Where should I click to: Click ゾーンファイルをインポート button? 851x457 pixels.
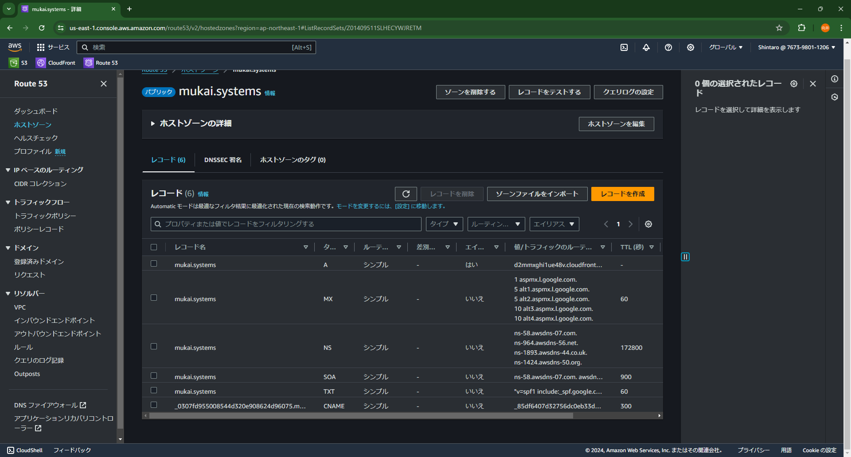coord(537,194)
